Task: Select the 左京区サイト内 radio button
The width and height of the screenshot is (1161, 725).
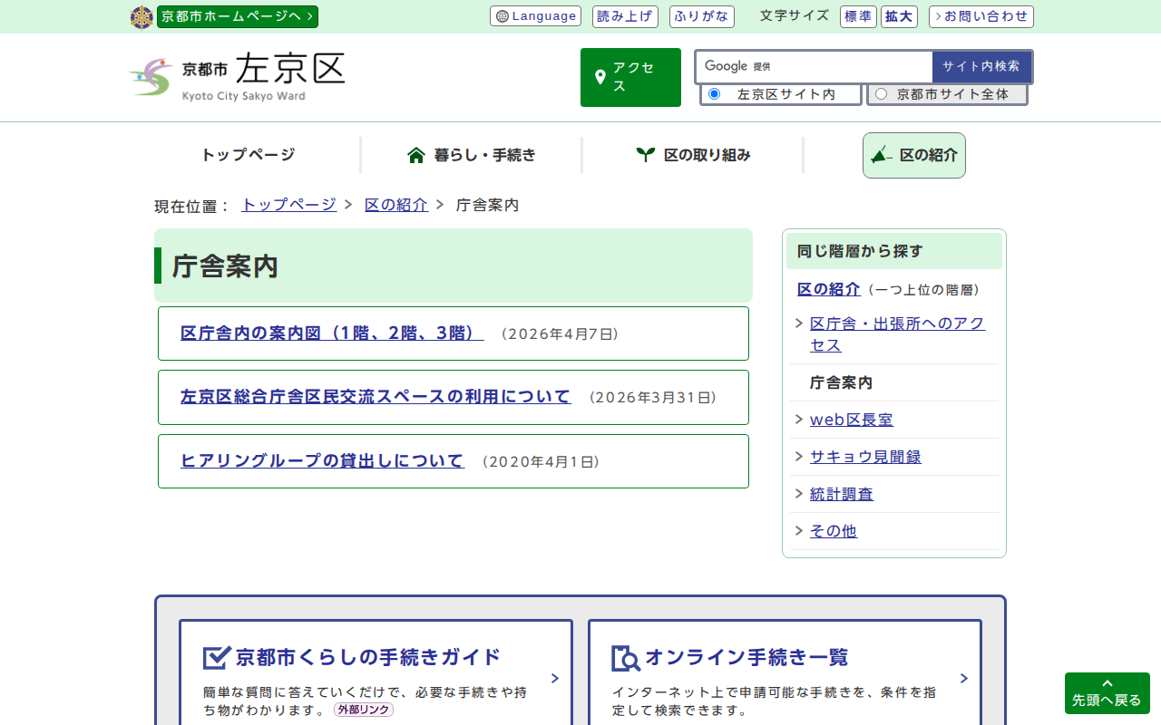Action: pos(714,94)
